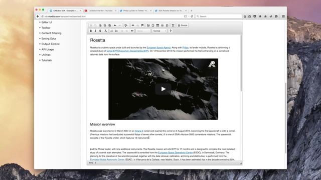Switch to the ESA Rosetta Mission tab

click(x=171, y=10)
